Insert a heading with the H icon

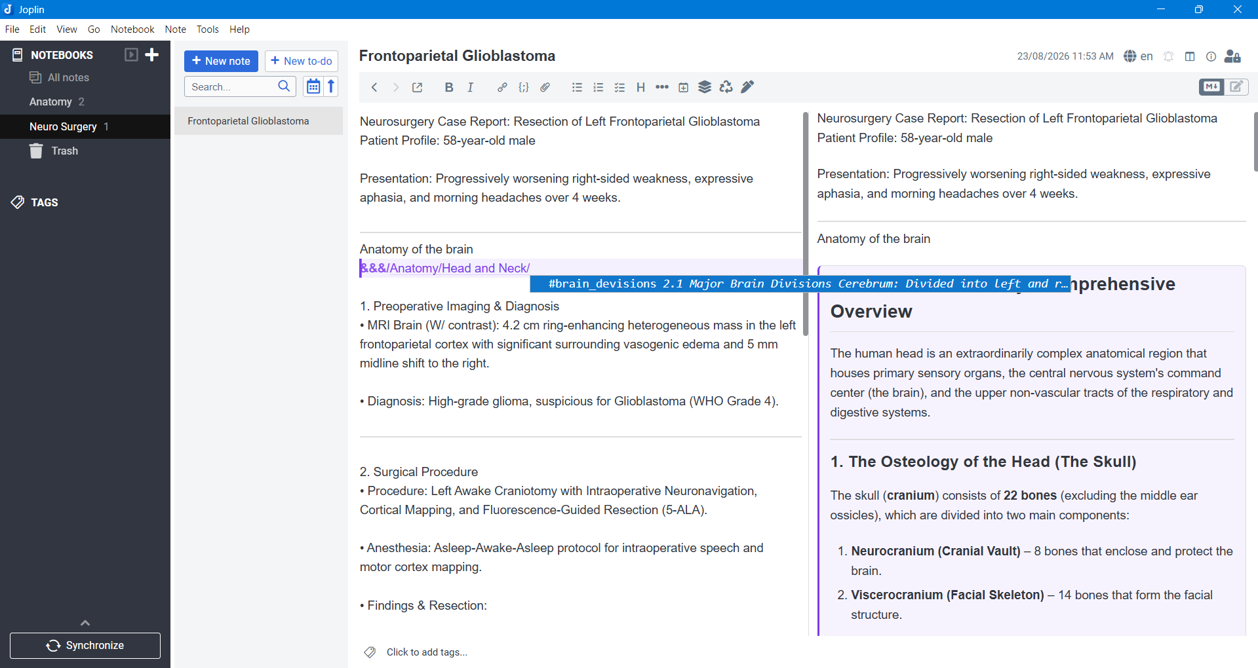(641, 87)
